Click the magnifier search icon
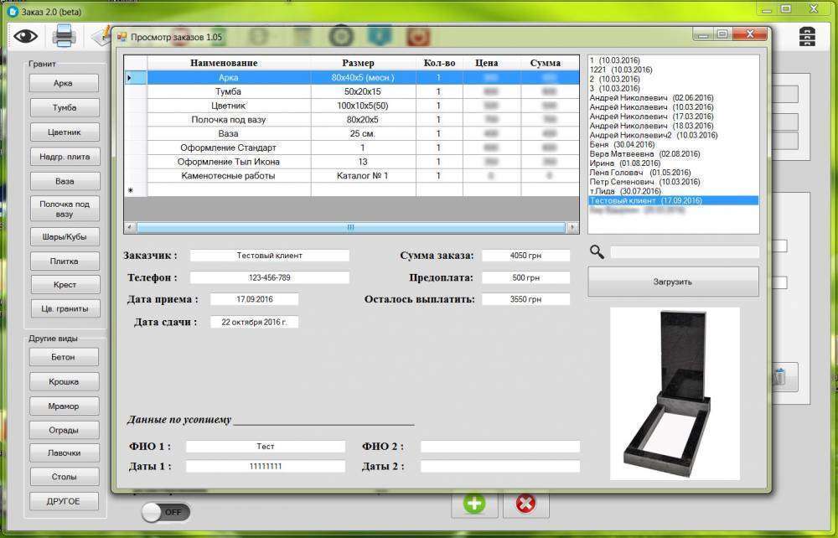 coord(597,251)
